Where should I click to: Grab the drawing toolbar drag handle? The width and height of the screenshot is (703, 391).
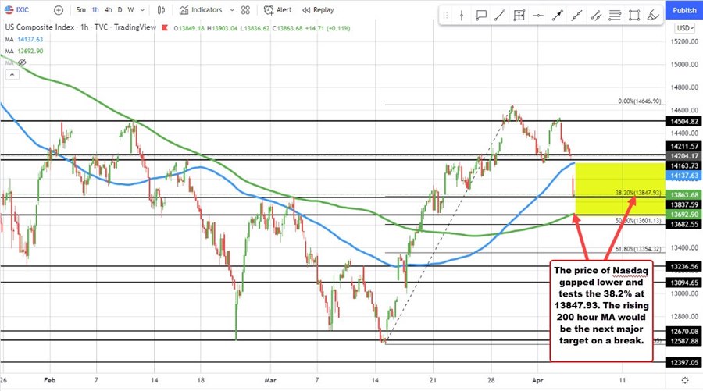pos(445,16)
